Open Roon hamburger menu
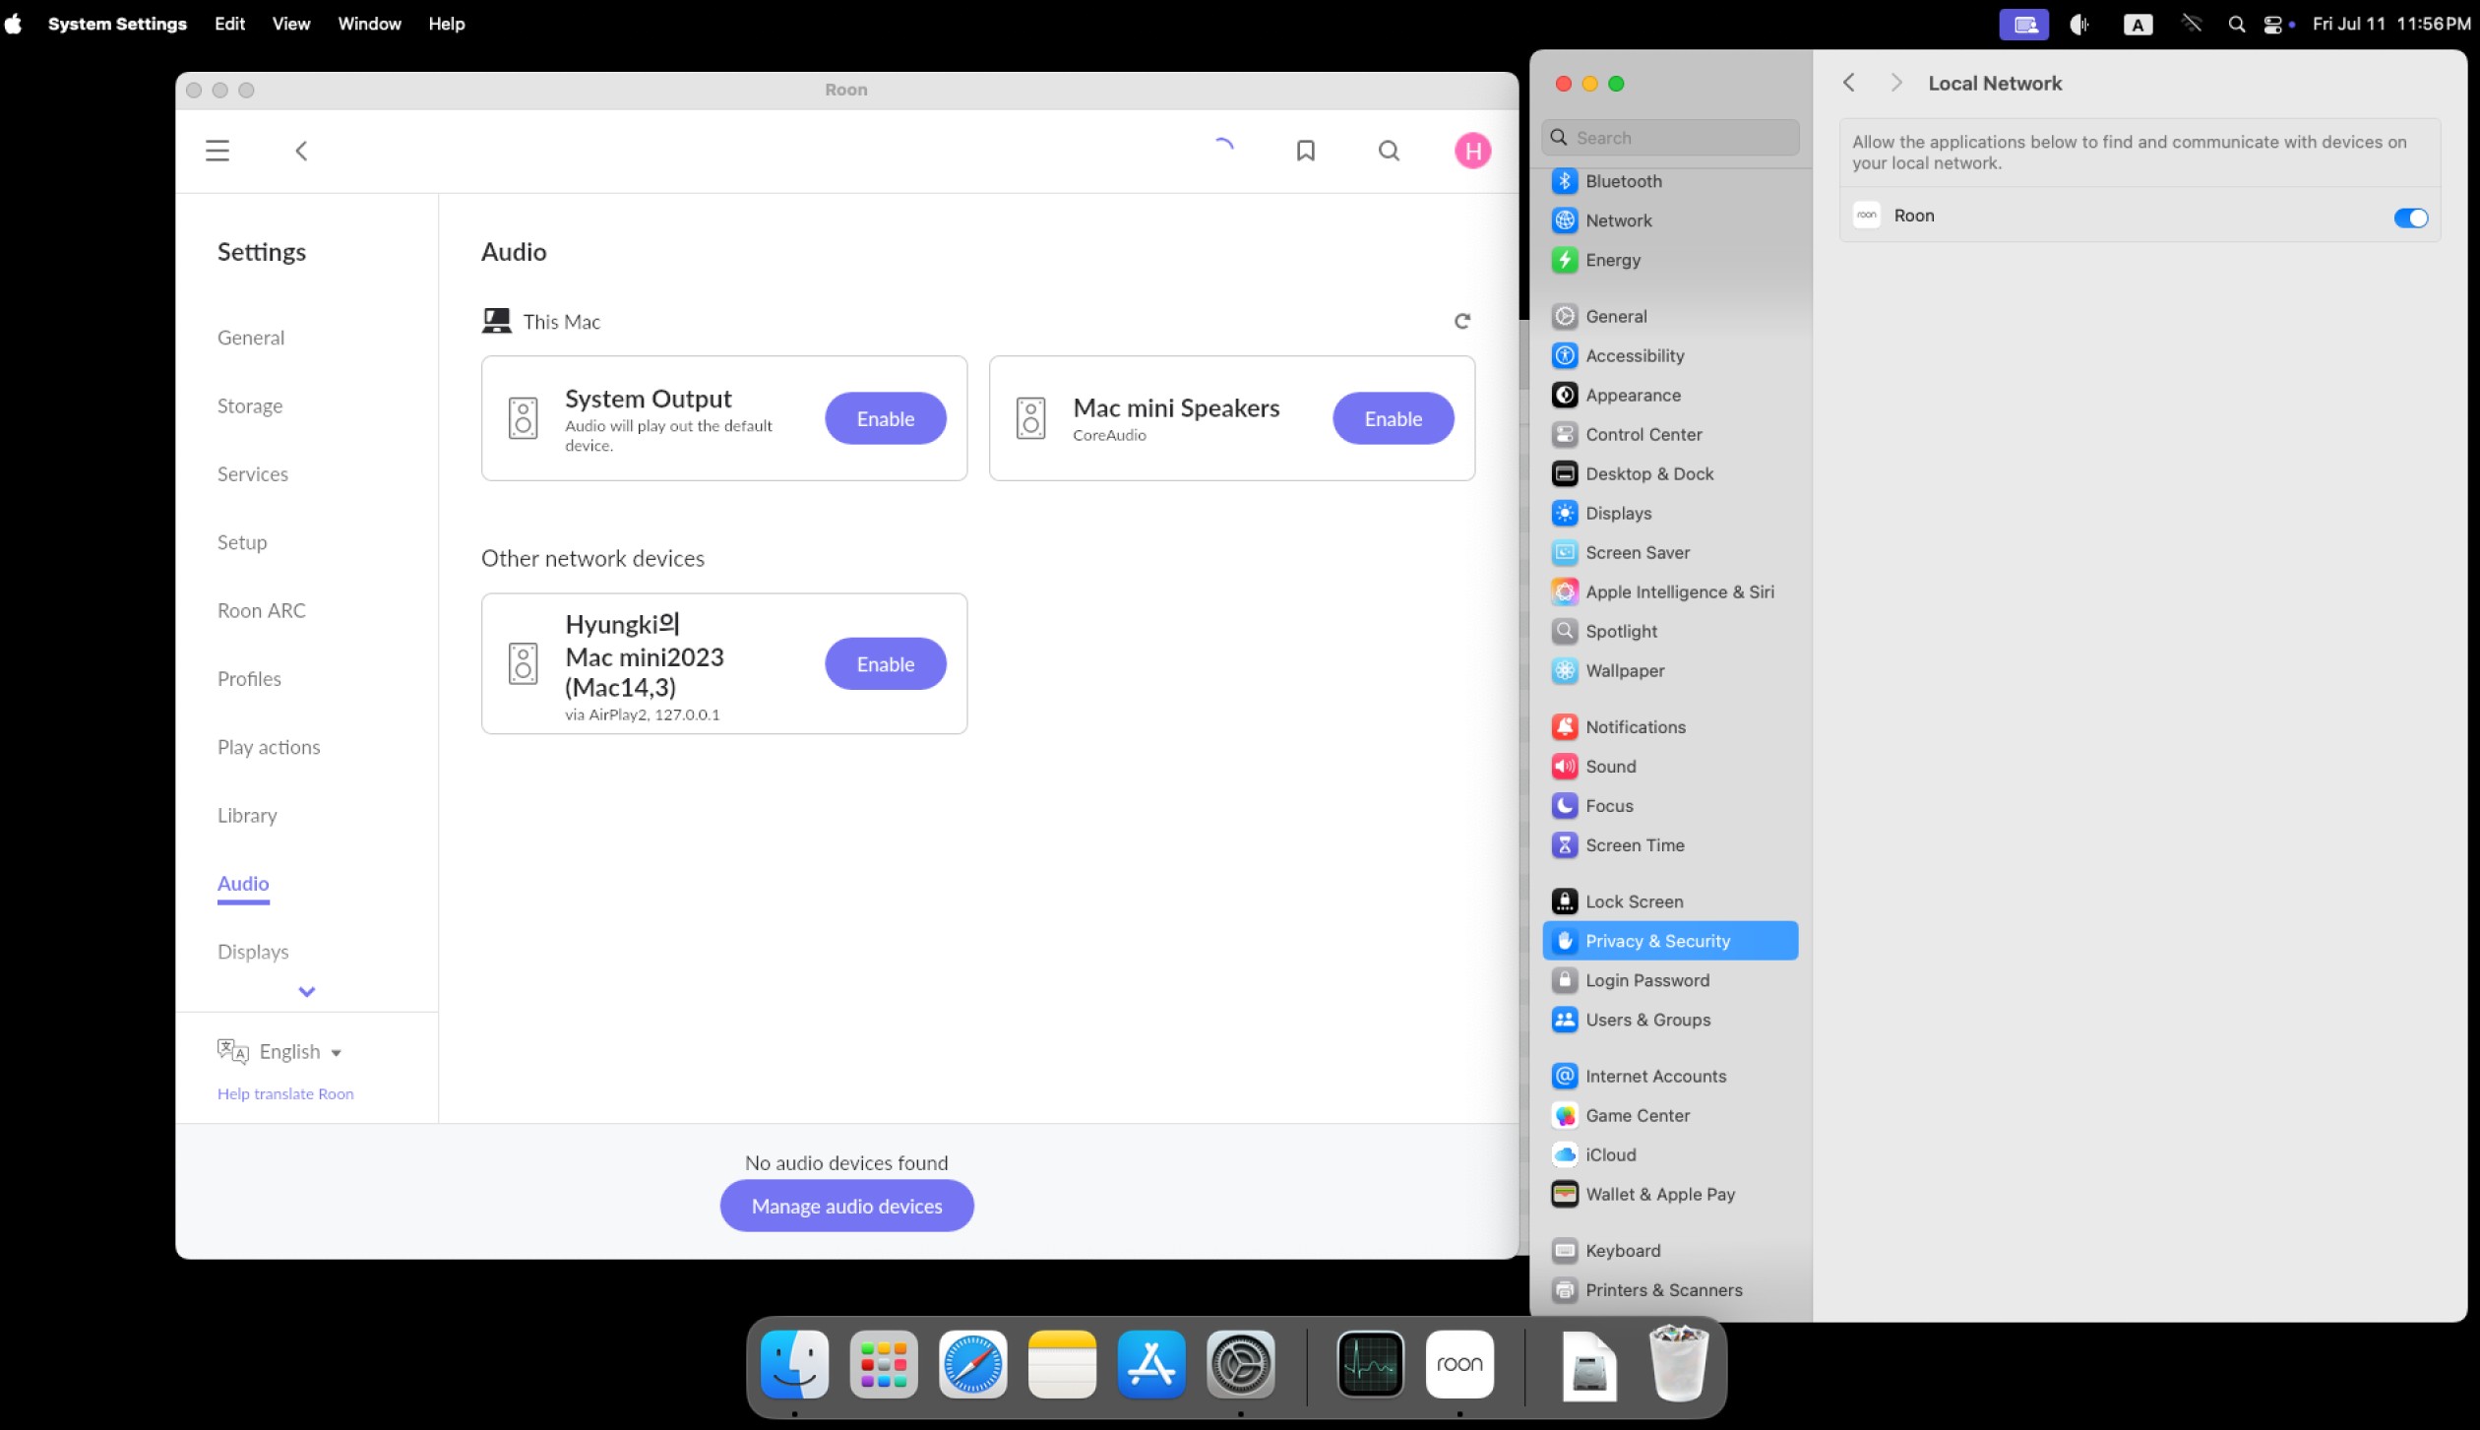 (x=217, y=151)
